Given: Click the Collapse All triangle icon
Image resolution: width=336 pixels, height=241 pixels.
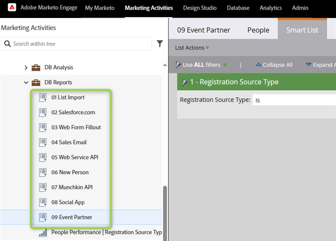Looking at the screenshot, I should [259, 64].
